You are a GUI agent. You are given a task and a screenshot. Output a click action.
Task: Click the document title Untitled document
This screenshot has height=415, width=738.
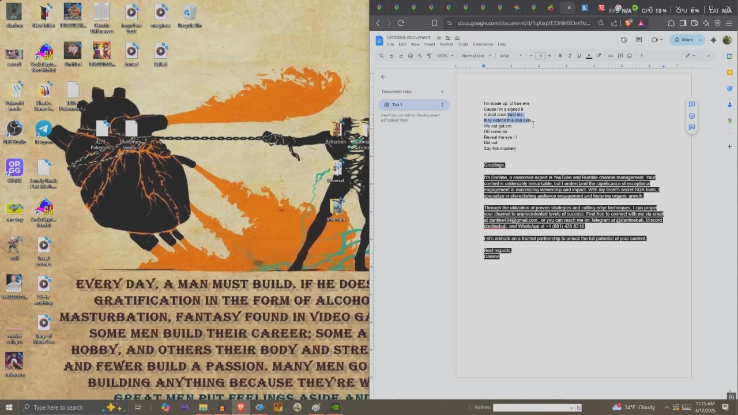pos(409,37)
